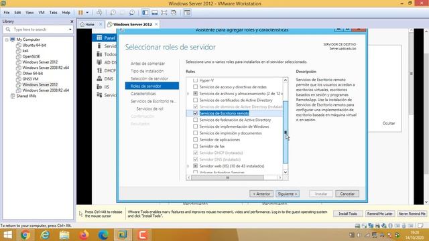Collapse My Computer tree node
The width and height of the screenshot is (429, 241).
7,39
